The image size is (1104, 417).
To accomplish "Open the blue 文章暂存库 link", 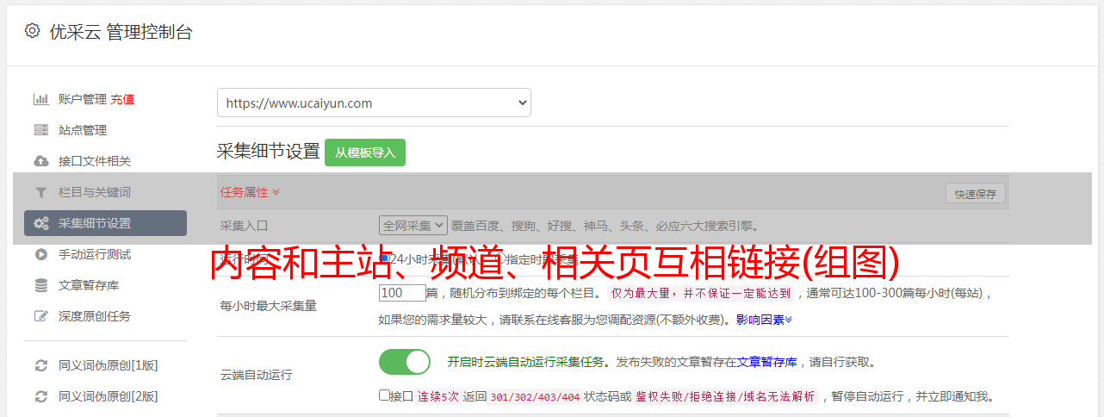I will pos(767,362).
